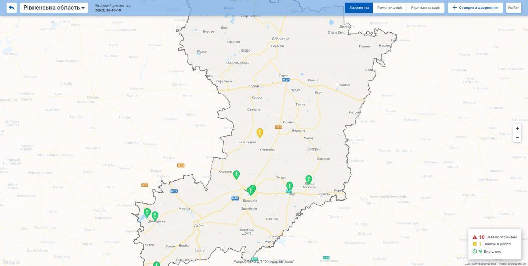The width and height of the screenshot is (528, 266).
Task: Open the Утримання доріг tab
Action: [x=425, y=8]
